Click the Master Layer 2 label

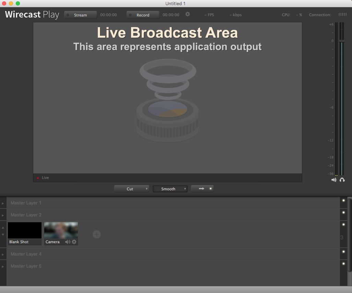pyautogui.click(x=26, y=215)
